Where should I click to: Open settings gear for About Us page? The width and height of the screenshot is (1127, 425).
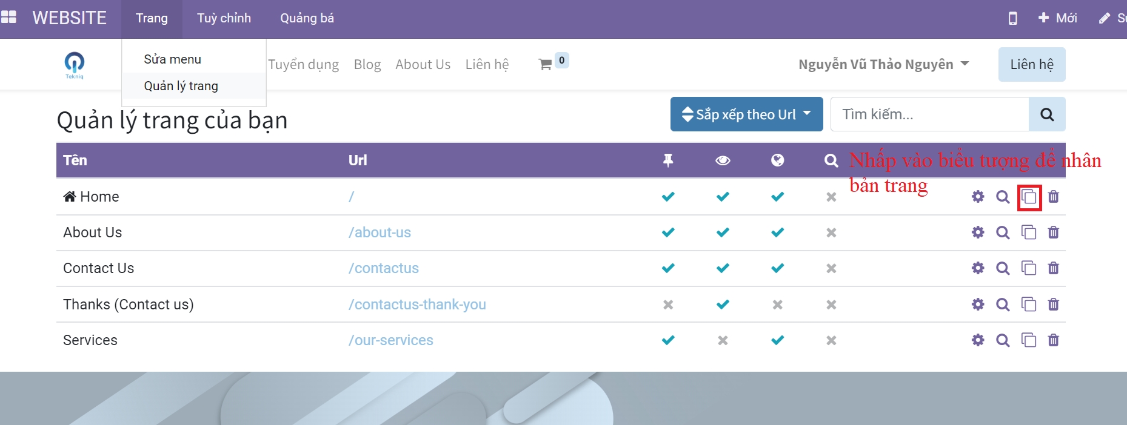click(978, 232)
